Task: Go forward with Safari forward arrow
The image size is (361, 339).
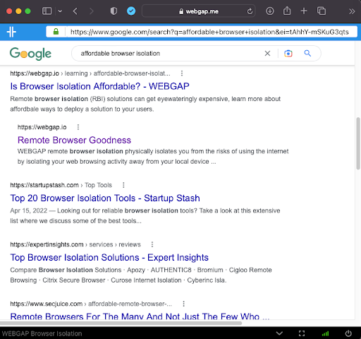Action: click(x=92, y=11)
